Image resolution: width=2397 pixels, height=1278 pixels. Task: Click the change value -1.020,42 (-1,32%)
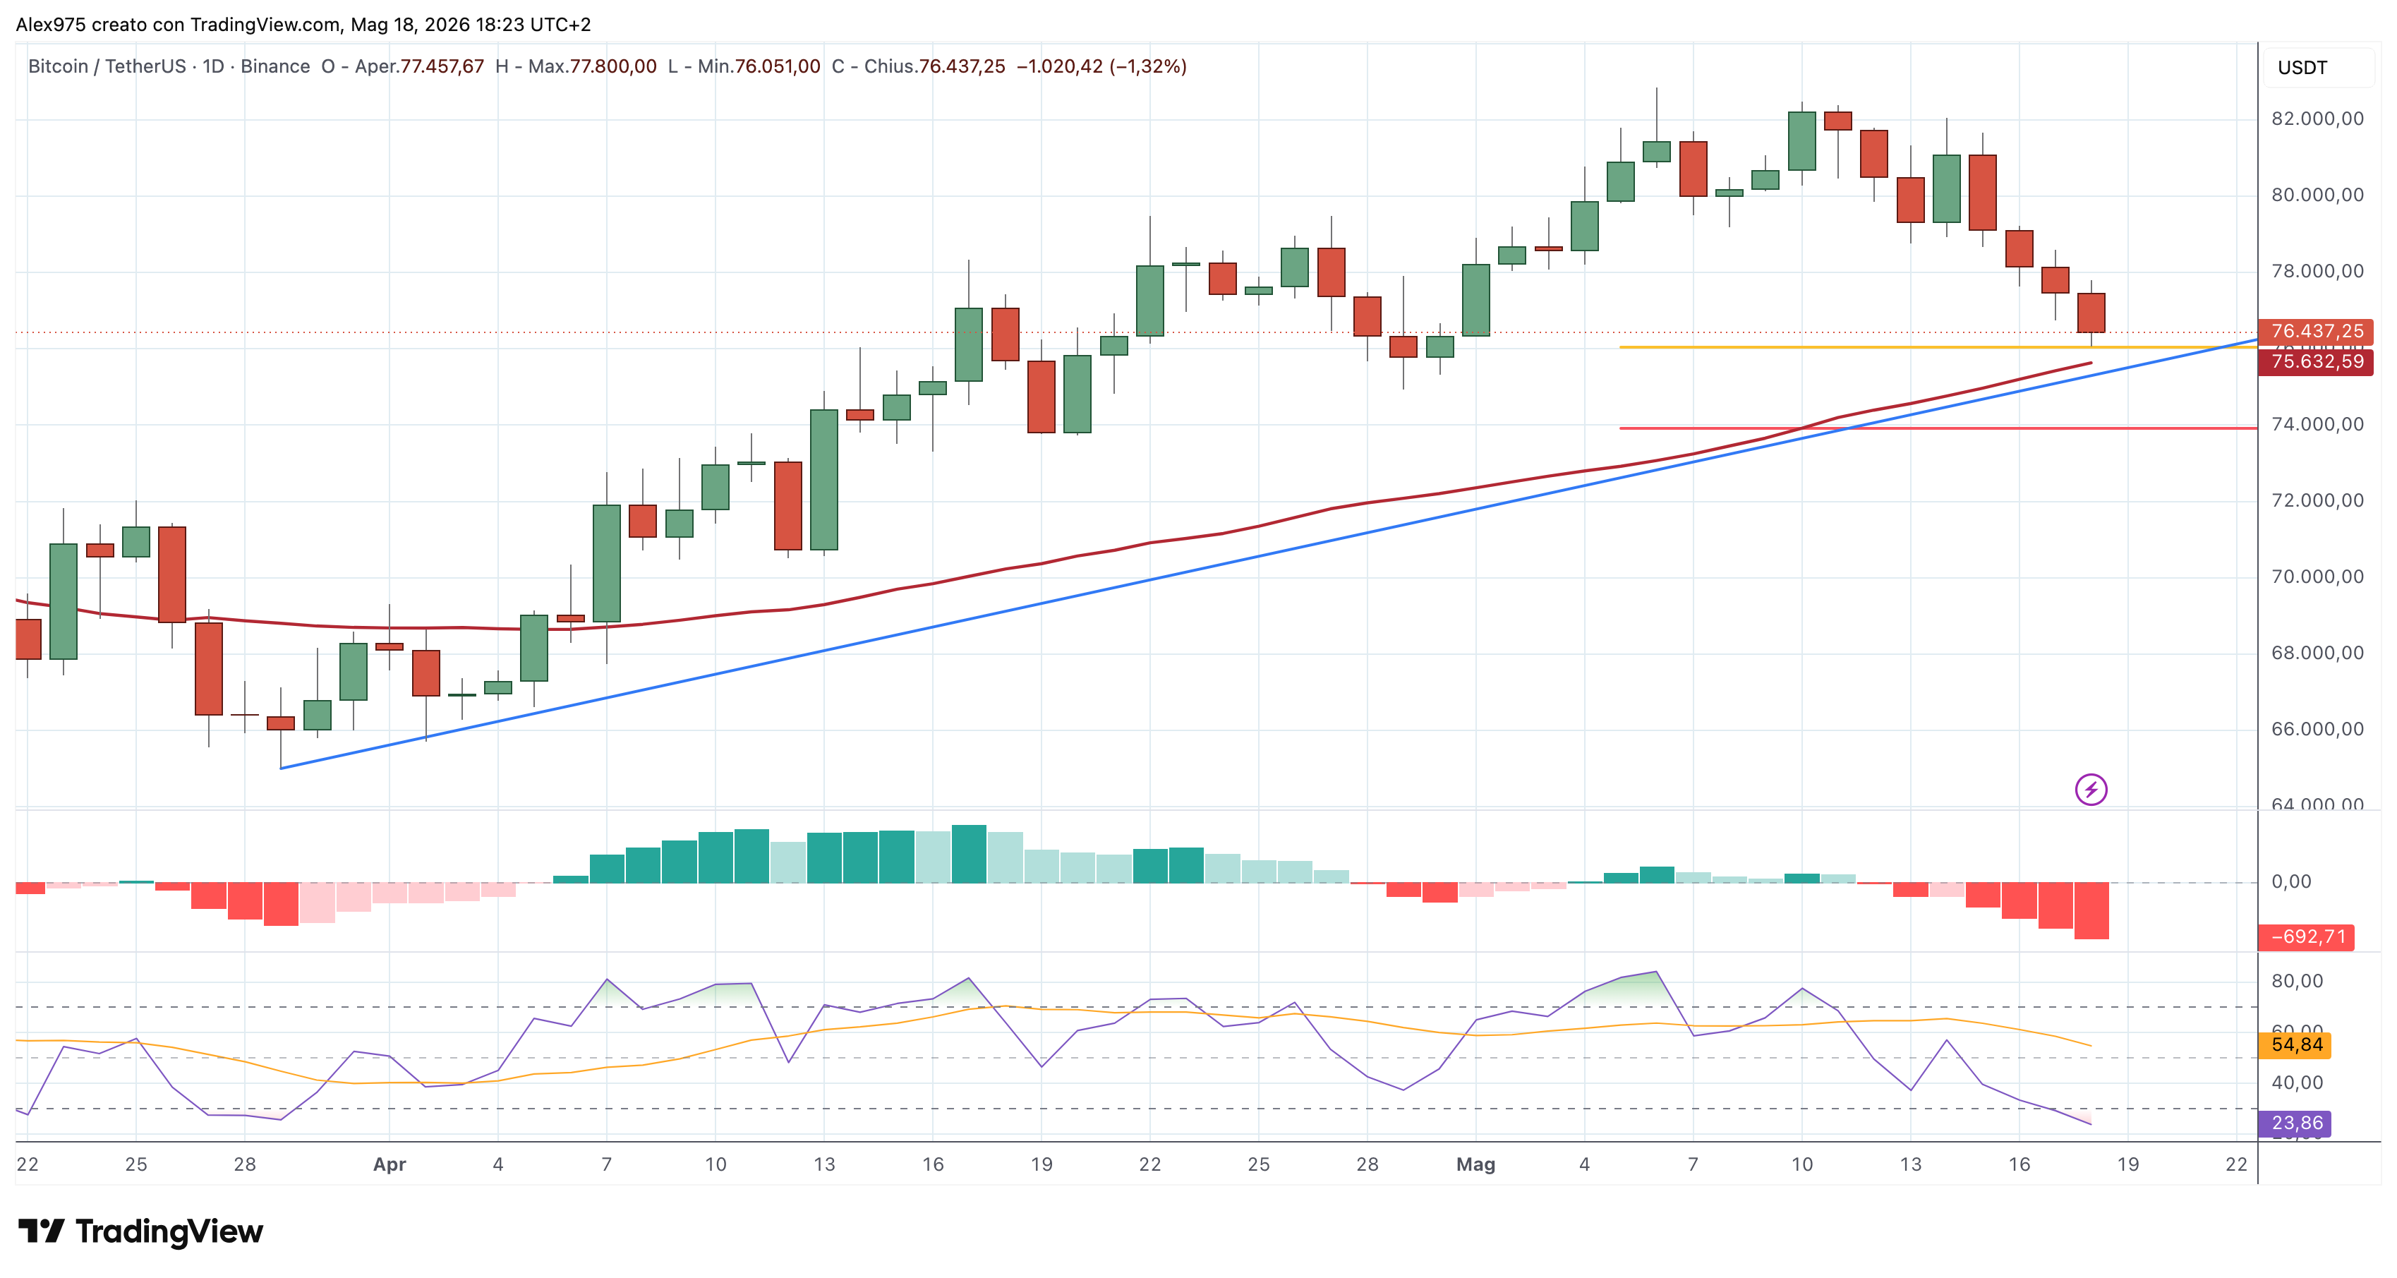pyautogui.click(x=1101, y=66)
